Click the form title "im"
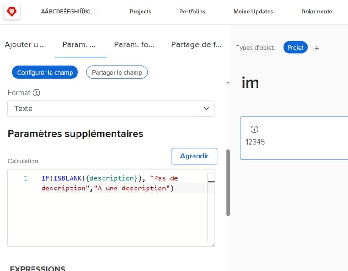This screenshot has height=271, width=348. 250,82
